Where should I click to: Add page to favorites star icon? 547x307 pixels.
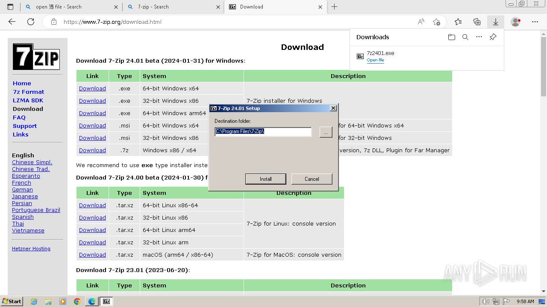pos(436,22)
